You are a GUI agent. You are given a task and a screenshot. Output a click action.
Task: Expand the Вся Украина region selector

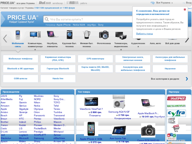coord(165,3)
